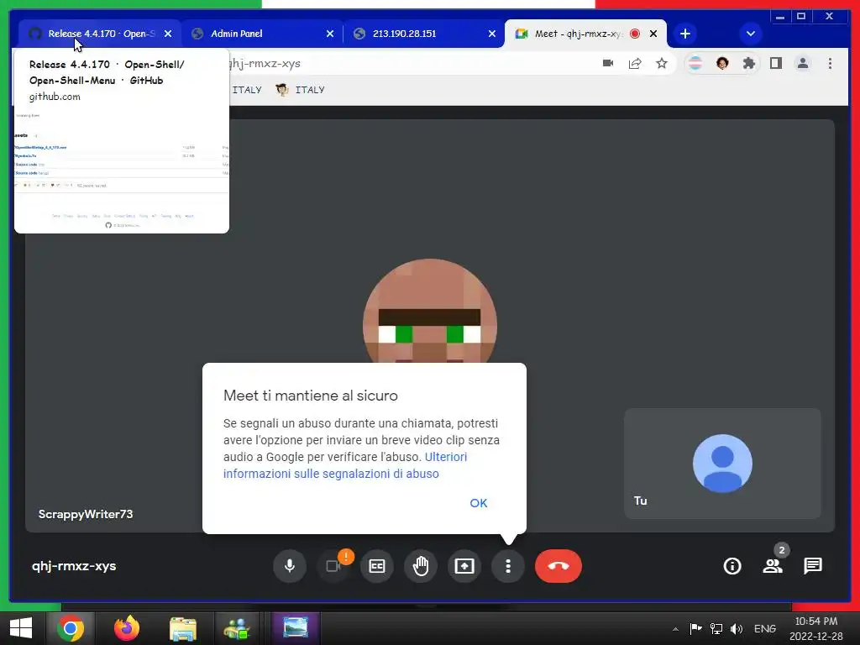
Task: Click the ScrappyWriter73 name label
Action: [x=86, y=514]
